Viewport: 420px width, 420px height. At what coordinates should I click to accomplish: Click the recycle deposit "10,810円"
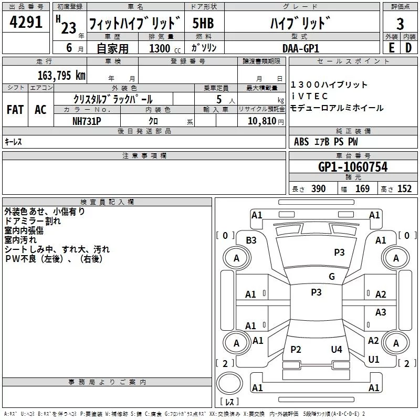pos(266,121)
